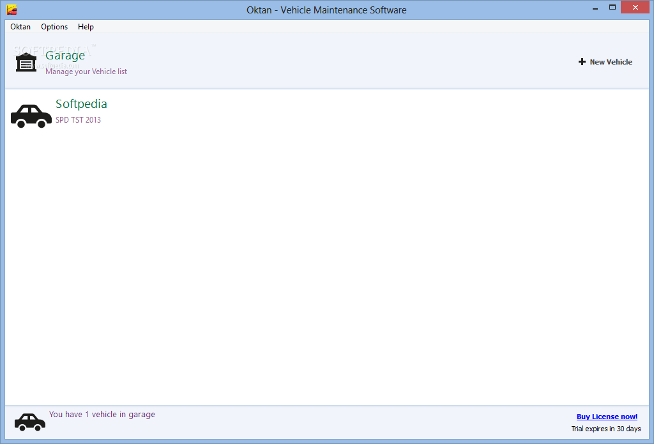The height and width of the screenshot is (444, 654).
Task: Click the Softpedia vehicle car icon
Action: point(31,116)
